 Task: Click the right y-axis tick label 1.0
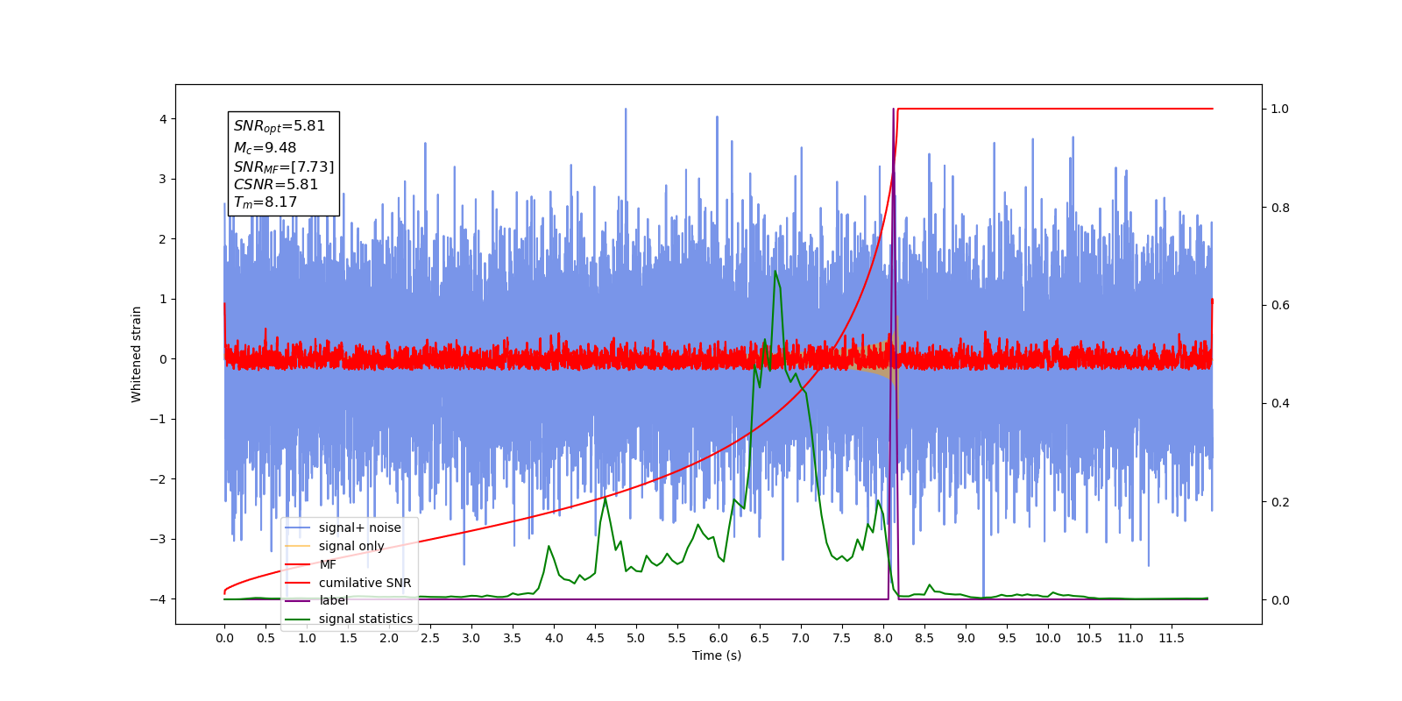pos(1280,109)
